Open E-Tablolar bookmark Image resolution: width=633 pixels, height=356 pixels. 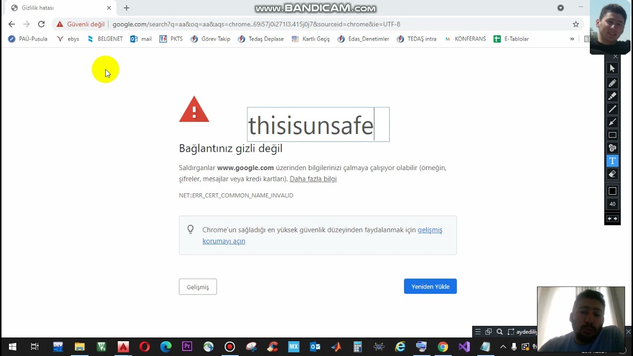(511, 39)
